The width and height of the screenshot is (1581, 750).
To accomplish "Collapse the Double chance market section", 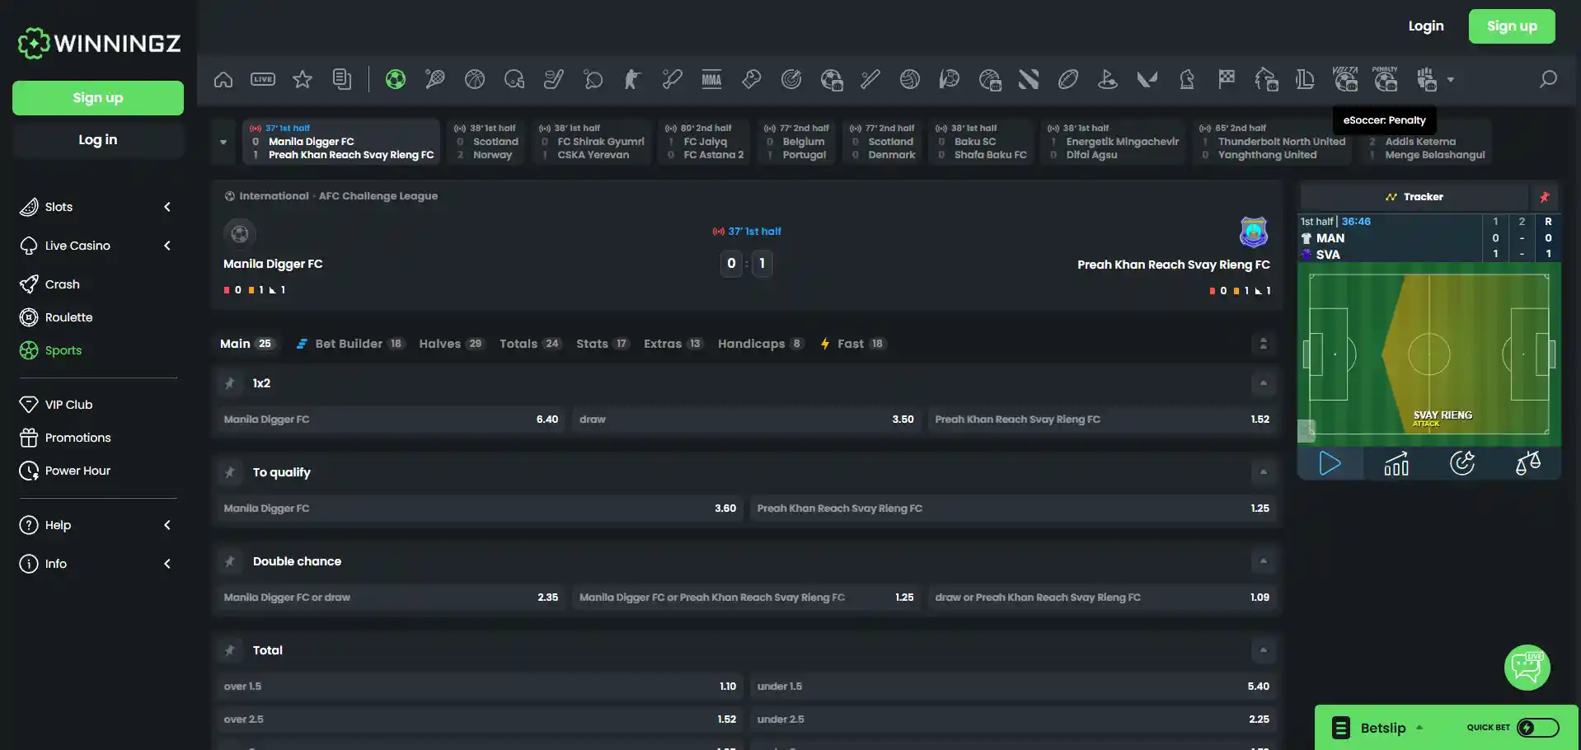I will tap(1263, 561).
